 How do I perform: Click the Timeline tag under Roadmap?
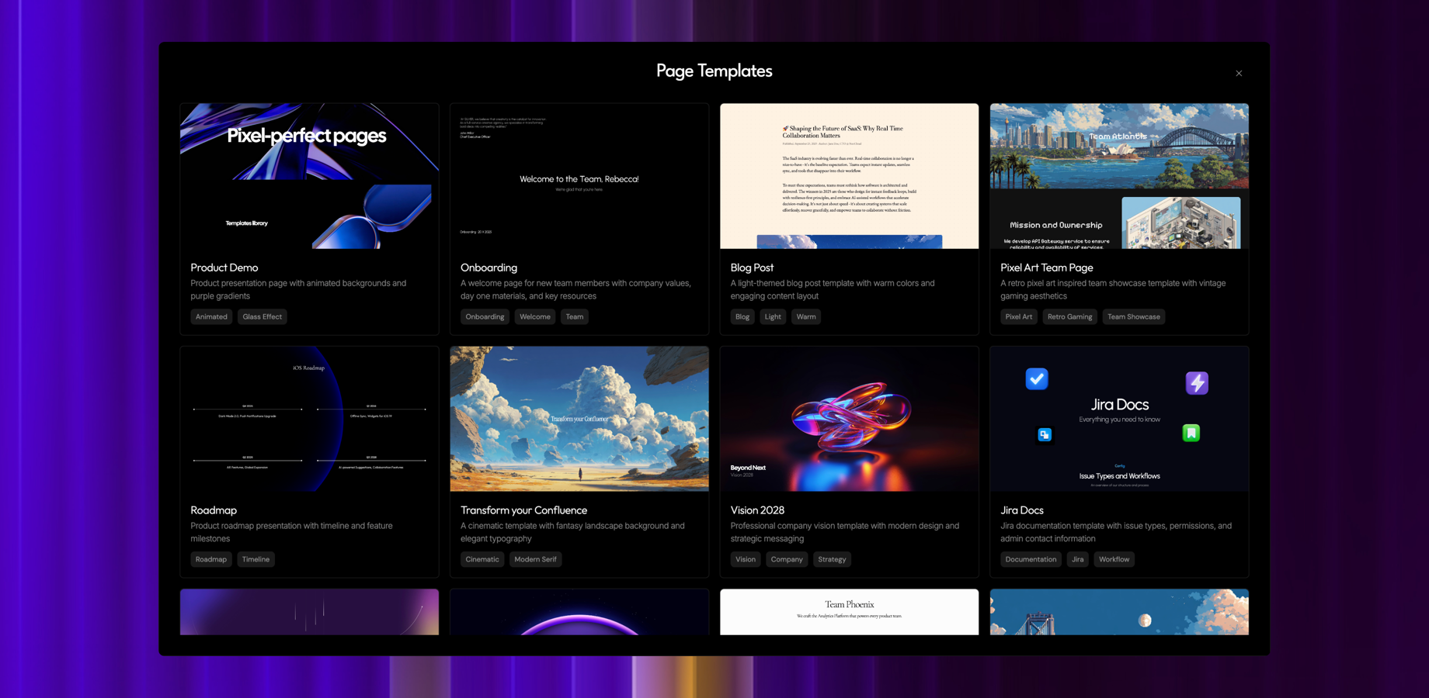256,559
